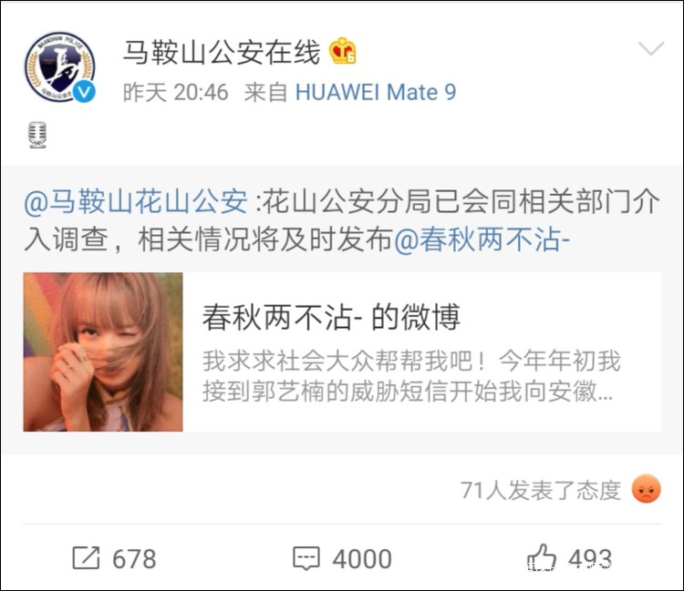Tap the angry face reaction emoji
Image resolution: width=684 pixels, height=591 pixels.
click(646, 489)
